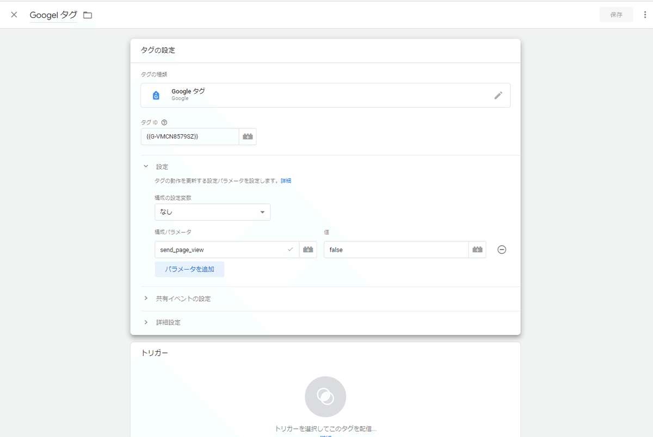Click トリガー section heading

pyautogui.click(x=155, y=353)
